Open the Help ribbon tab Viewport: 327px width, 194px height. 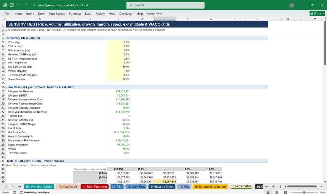coord(140,13)
